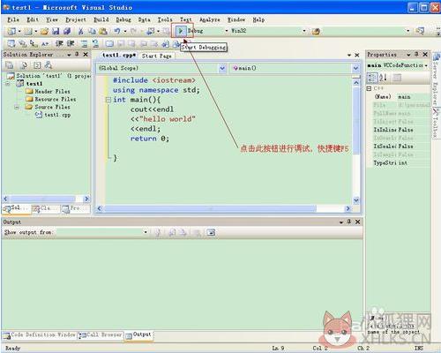Image resolution: width=441 pixels, height=353 pixels.
Task: Save the current file with the floppy icon
Action: [56, 31]
